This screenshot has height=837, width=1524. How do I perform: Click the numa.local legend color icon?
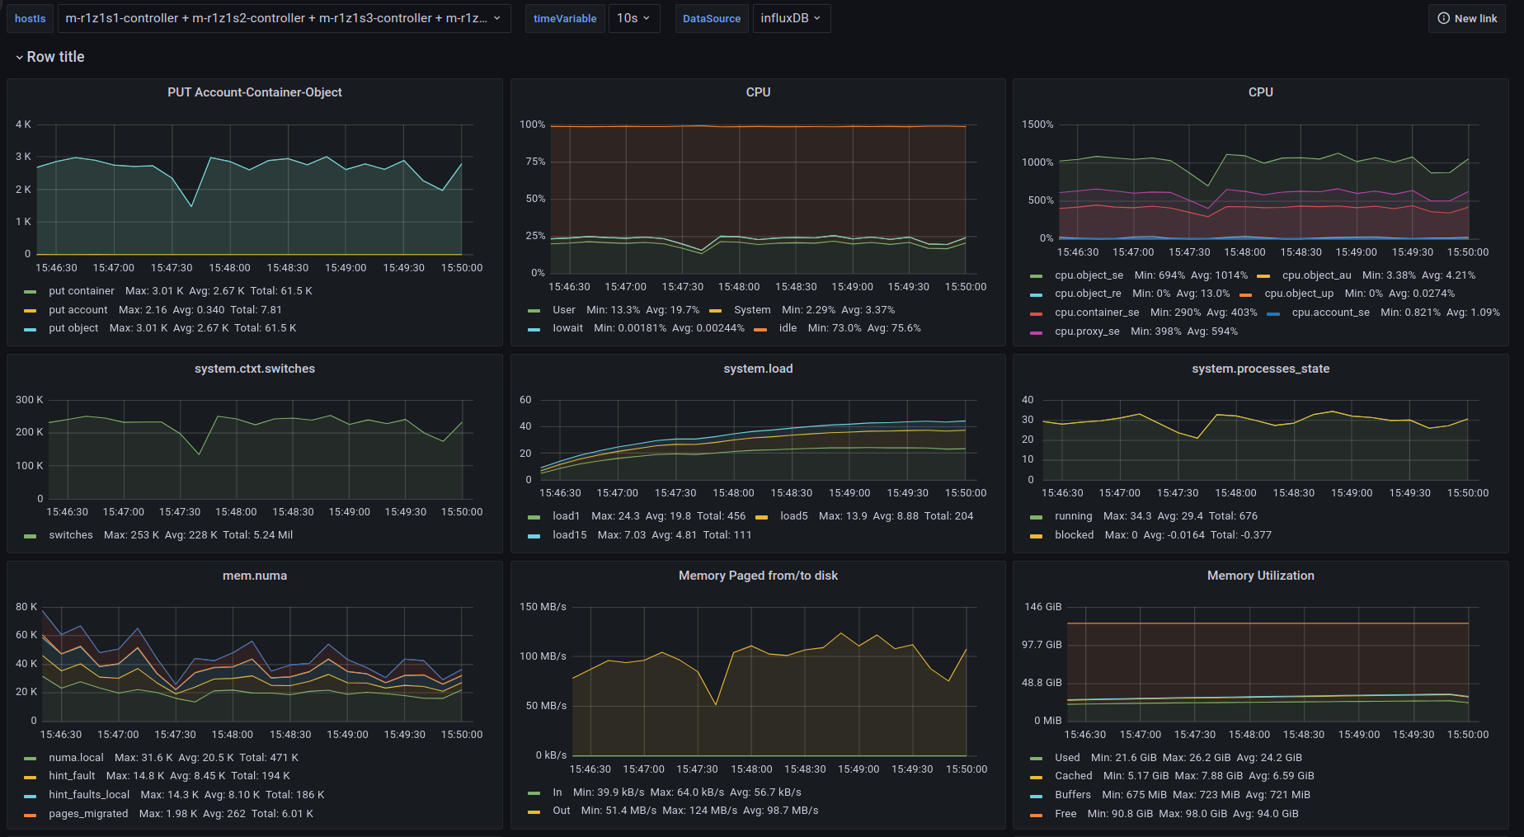point(31,759)
